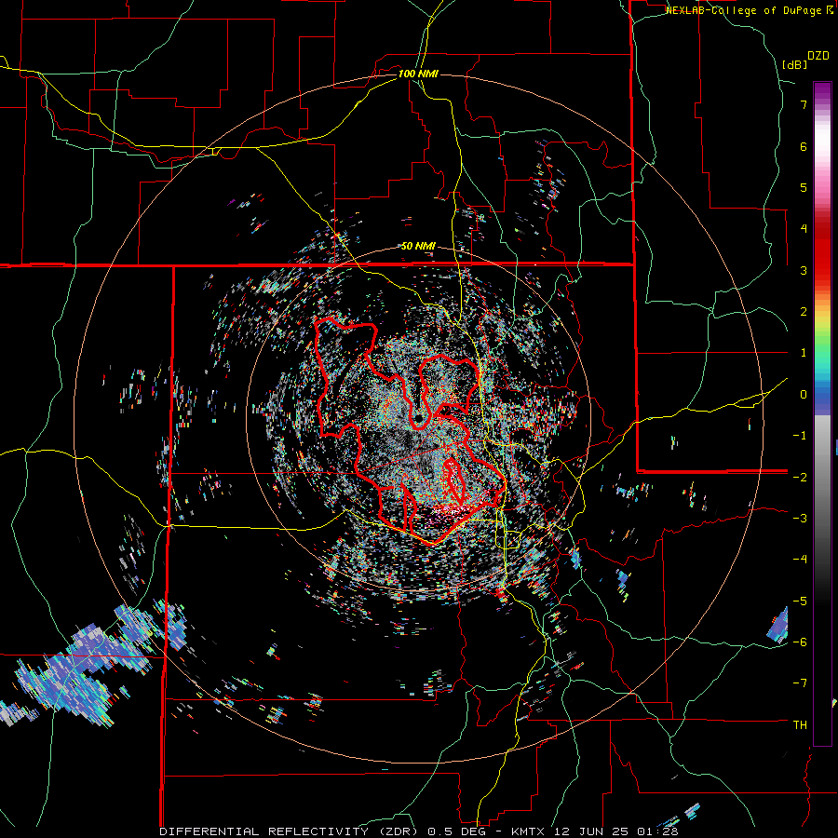Click the 100 NMI range ring label

tap(418, 74)
